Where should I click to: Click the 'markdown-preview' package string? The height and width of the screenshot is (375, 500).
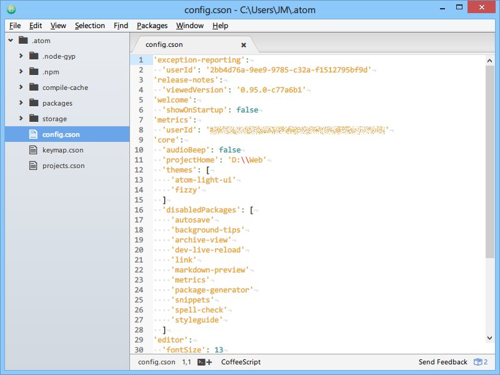click(x=210, y=270)
